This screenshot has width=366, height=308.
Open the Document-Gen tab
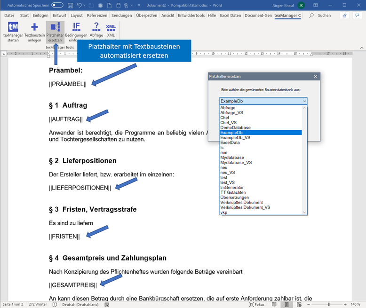pyautogui.click(x=258, y=16)
